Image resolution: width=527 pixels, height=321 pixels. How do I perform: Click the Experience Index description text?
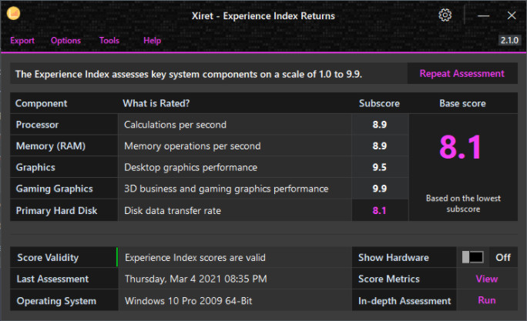pos(189,74)
